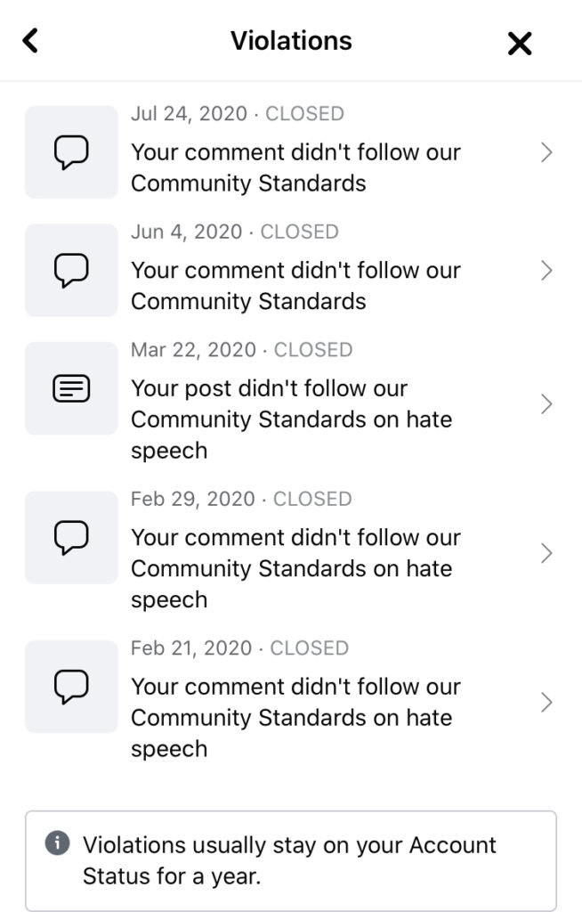
Task: Open Feb 21 comment hate speech violation
Action: [295, 718]
